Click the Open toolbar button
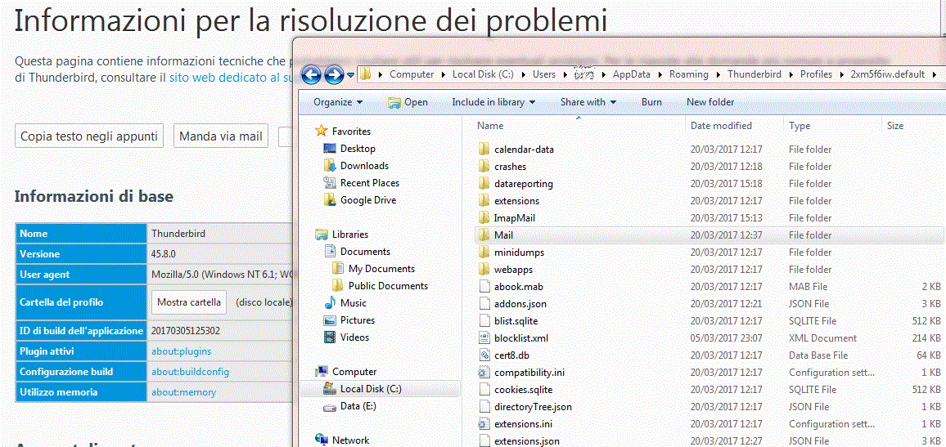The height and width of the screenshot is (447, 946). pyautogui.click(x=408, y=102)
